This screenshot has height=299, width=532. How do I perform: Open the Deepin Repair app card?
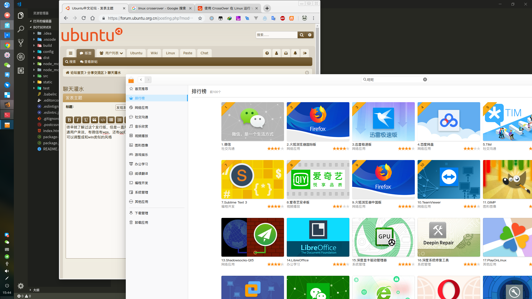coord(449,237)
